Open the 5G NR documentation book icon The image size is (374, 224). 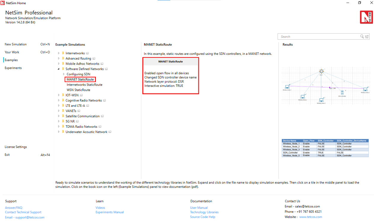77,121
